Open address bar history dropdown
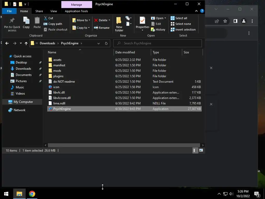Viewport: 265px width, 199px height. point(99,43)
